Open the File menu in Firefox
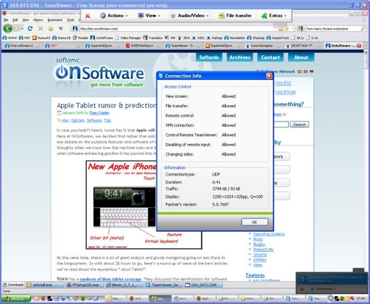Viewport: 370px width, 304px height. pyautogui.click(x=6, y=20)
